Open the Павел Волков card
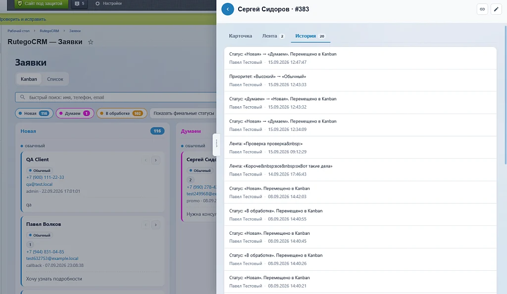The width and height of the screenshot is (507, 294). [93, 251]
